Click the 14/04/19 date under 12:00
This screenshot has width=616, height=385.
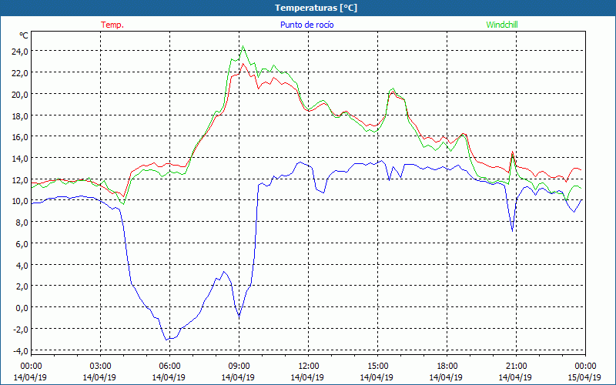coord(307,377)
